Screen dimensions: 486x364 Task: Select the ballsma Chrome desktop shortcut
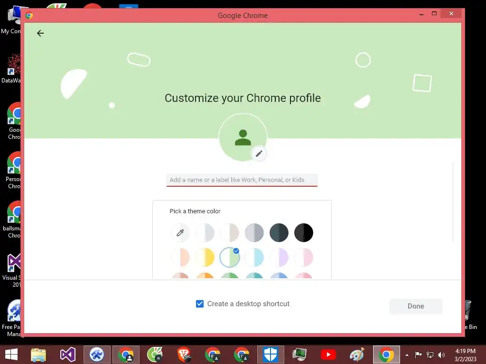pyautogui.click(x=12, y=220)
